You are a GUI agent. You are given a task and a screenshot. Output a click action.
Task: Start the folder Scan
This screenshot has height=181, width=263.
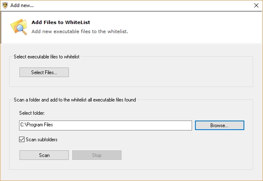[x=44, y=155]
